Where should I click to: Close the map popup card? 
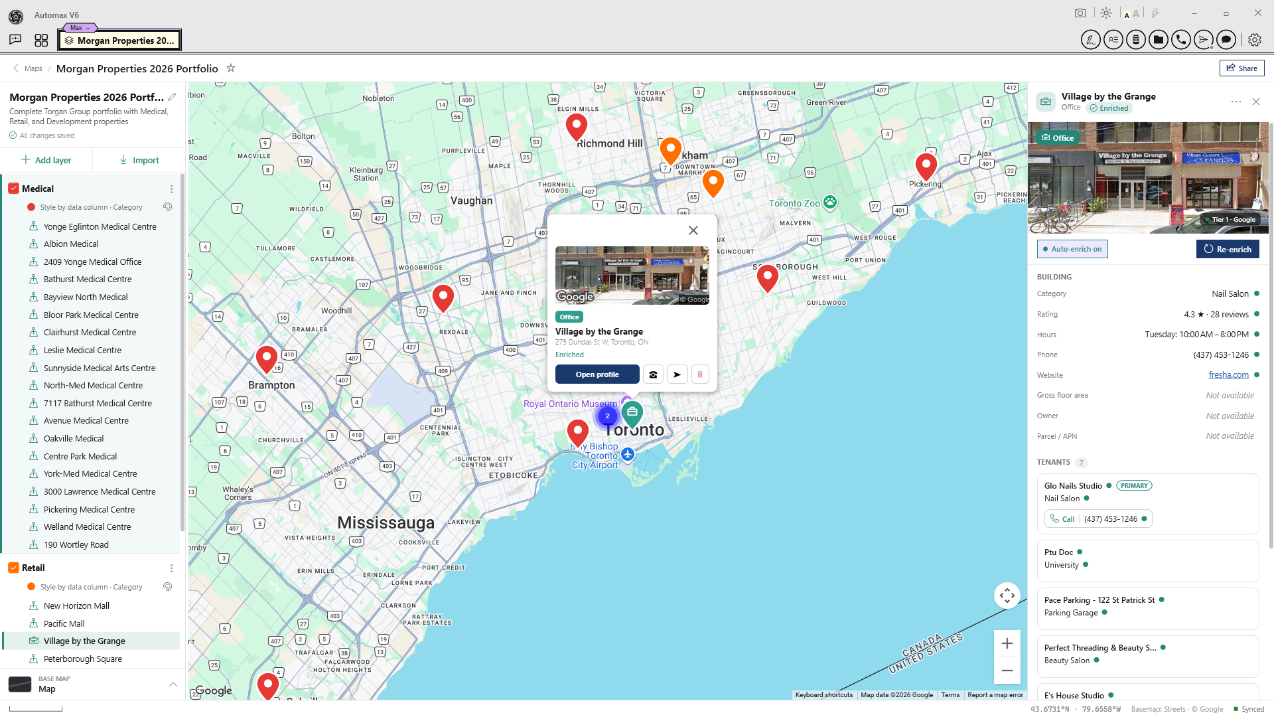[x=693, y=230]
